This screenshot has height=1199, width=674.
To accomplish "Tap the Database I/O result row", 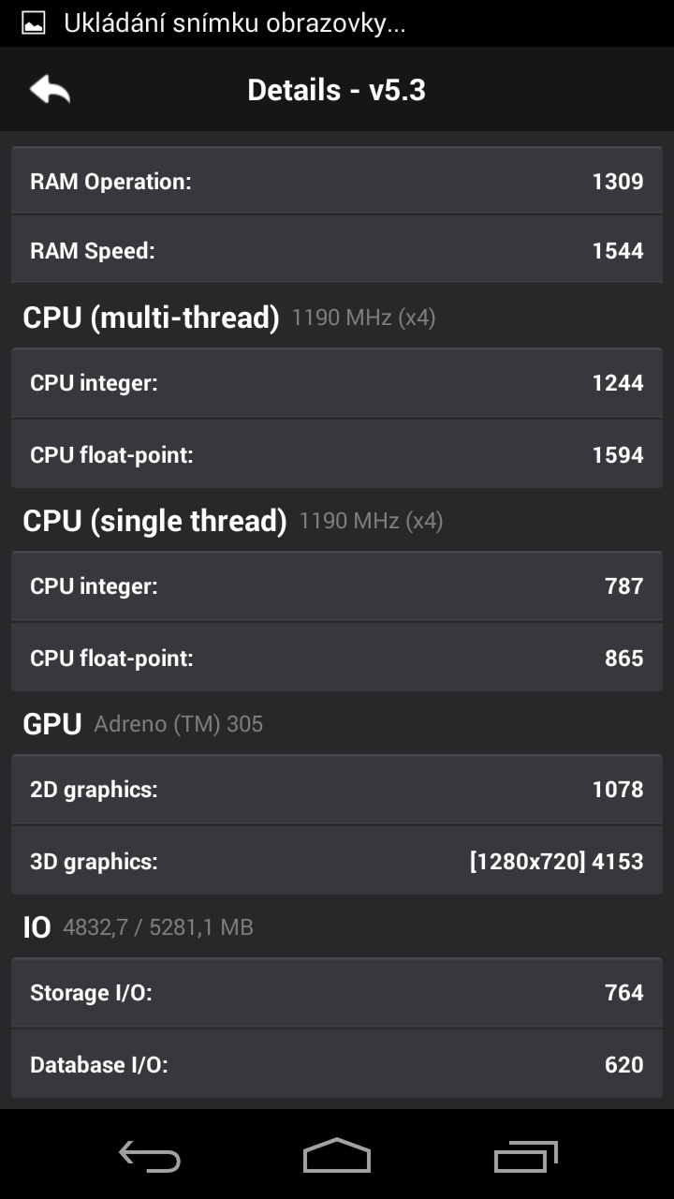I will coord(337,1064).
